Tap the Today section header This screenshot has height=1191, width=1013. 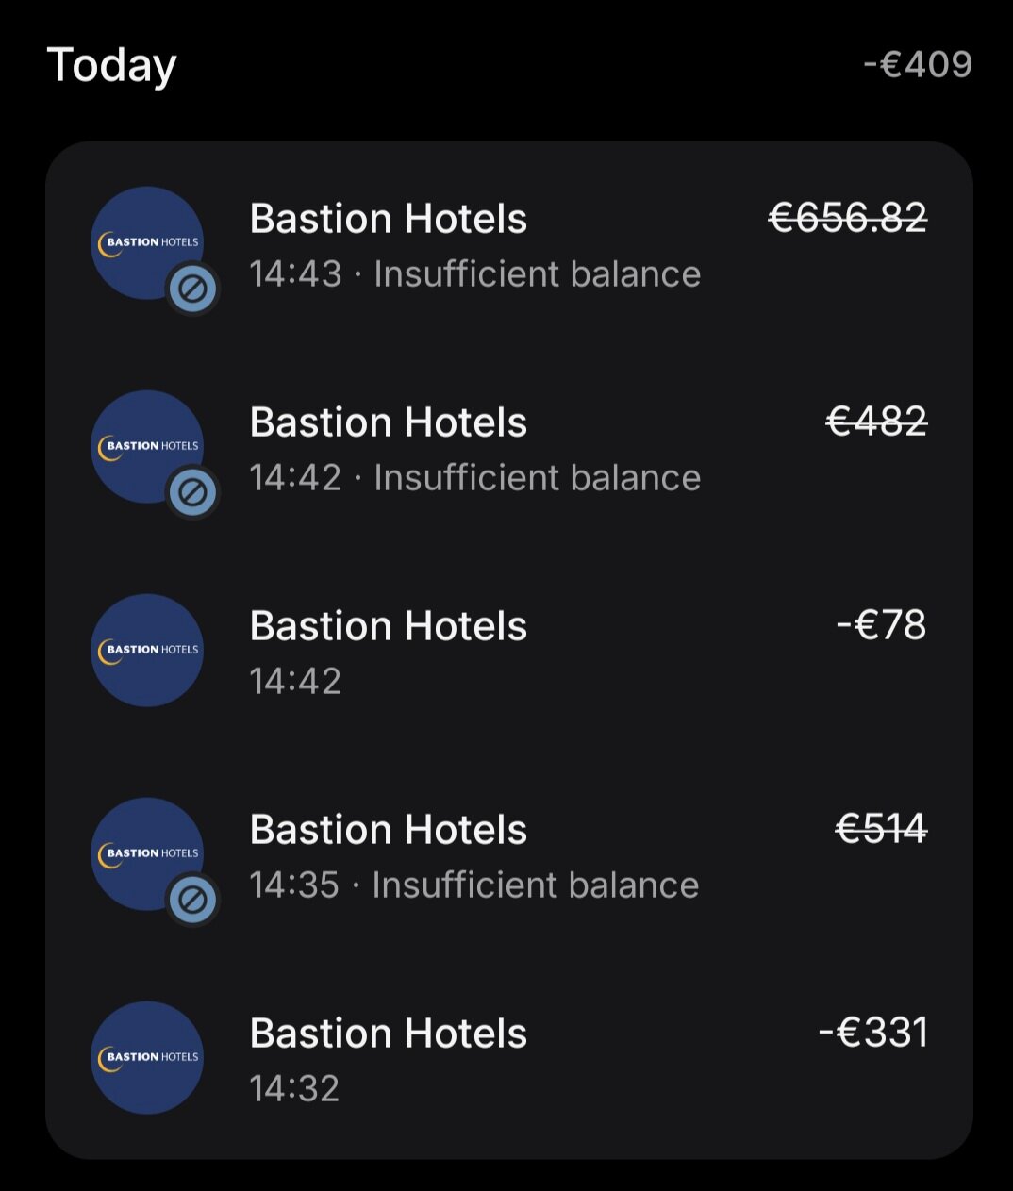click(111, 65)
